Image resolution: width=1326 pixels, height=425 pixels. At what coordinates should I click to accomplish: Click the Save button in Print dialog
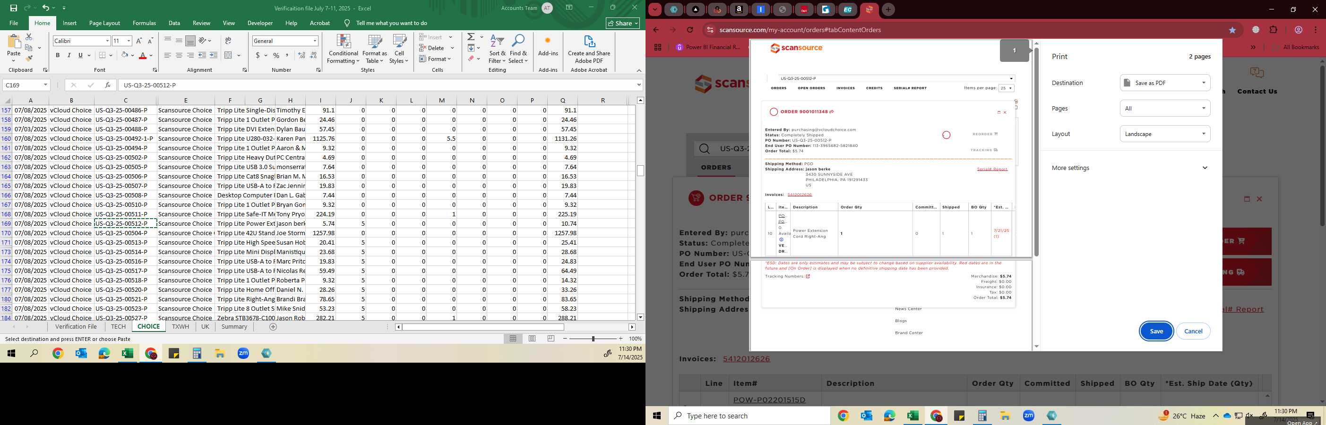click(1156, 331)
